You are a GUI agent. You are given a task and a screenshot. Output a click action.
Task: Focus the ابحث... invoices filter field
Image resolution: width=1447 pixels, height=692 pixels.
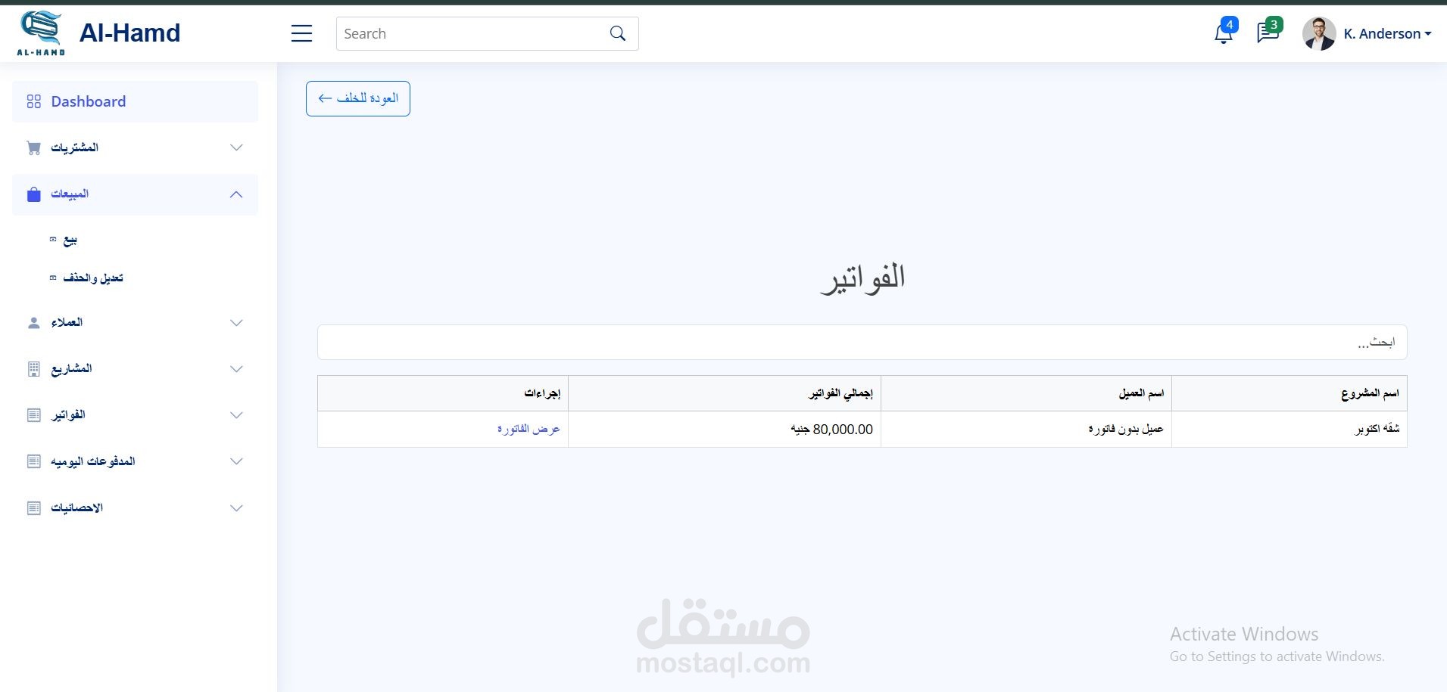(862, 343)
